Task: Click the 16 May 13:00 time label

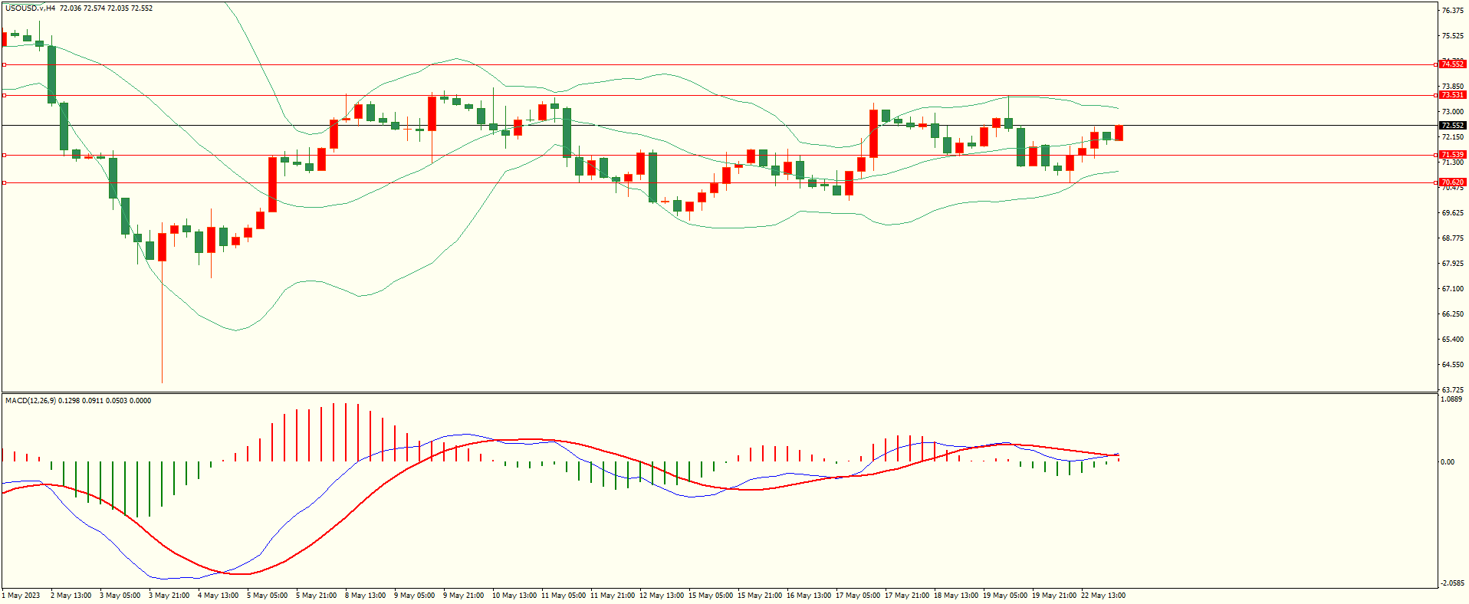Action: tap(809, 596)
